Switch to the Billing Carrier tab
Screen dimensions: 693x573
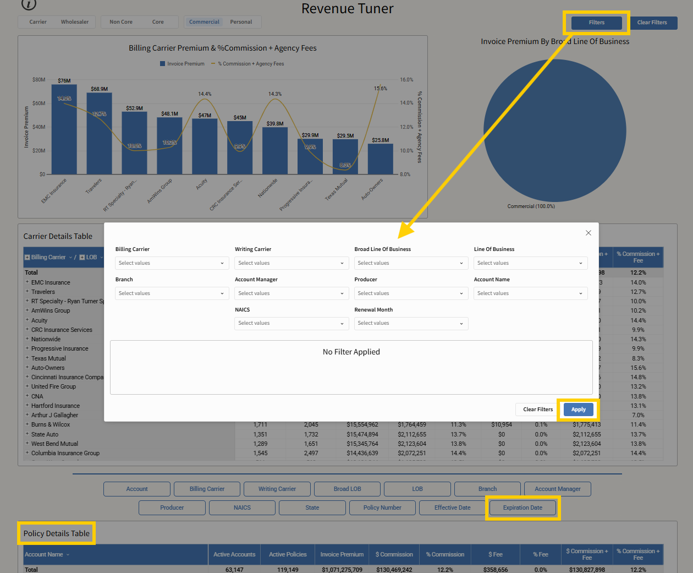point(207,489)
